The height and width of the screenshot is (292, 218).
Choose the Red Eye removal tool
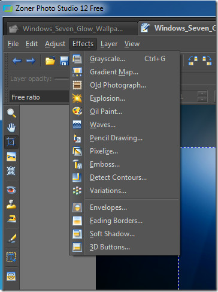pos(11,190)
